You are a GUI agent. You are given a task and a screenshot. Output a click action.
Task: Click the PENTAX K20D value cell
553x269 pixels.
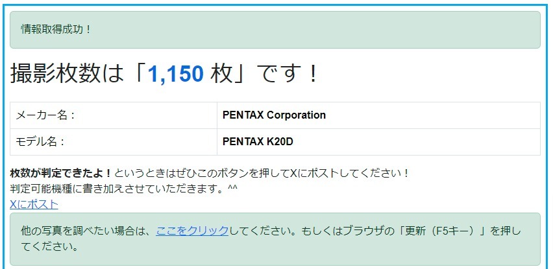coord(378,142)
